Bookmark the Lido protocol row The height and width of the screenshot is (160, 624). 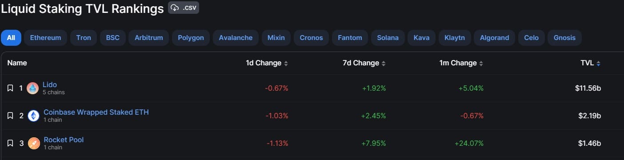tap(10, 88)
